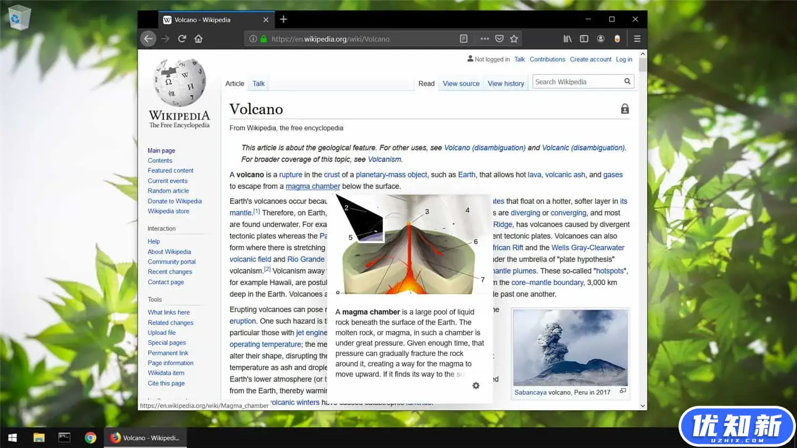Open the Firefox account avatar icon
This screenshot has width=797, height=448.
click(600, 39)
